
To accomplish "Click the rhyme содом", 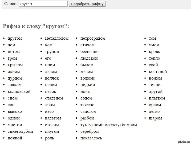I will [86, 98].
